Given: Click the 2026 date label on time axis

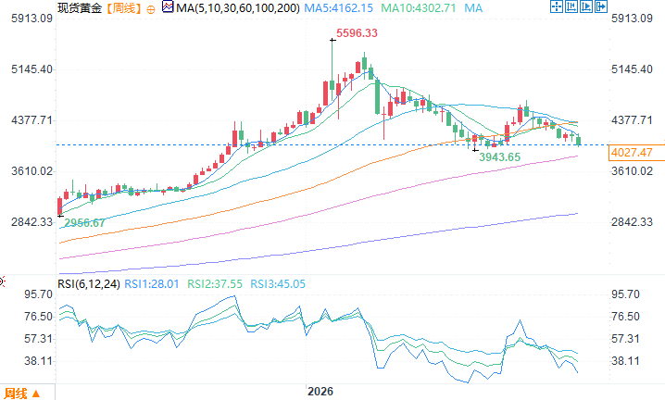Looking at the screenshot, I should click(x=320, y=392).
